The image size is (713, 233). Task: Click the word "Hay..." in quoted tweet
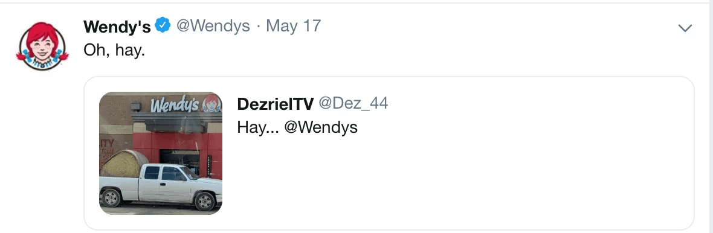(x=258, y=127)
